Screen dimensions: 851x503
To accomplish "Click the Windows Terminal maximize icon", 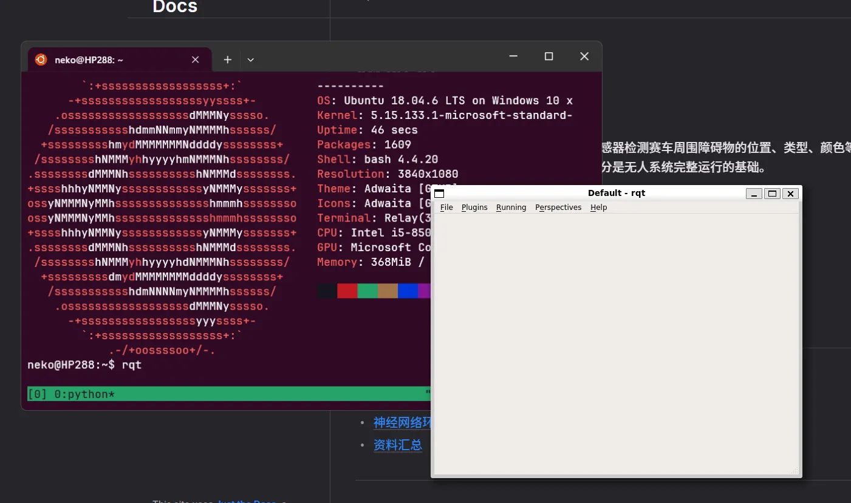I will coord(549,56).
